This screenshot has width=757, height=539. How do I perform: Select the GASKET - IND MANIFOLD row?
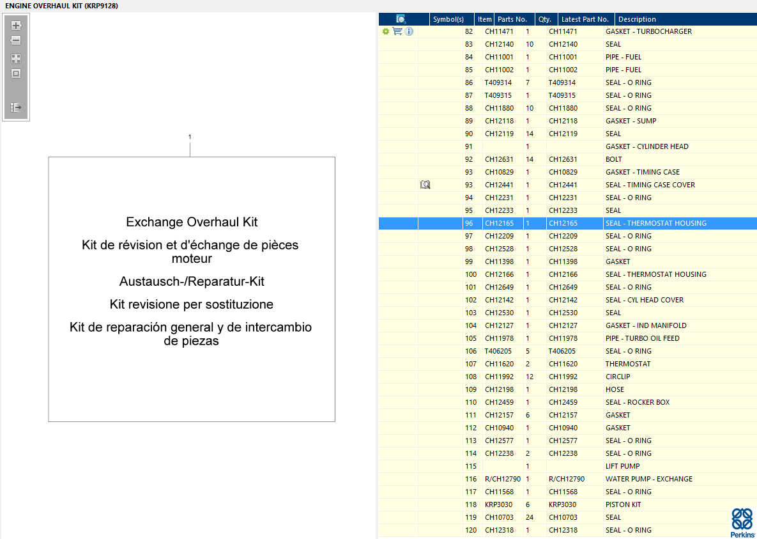(568, 325)
